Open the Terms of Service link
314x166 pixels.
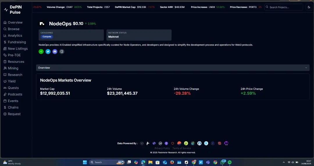pyautogui.click(x=182, y=148)
